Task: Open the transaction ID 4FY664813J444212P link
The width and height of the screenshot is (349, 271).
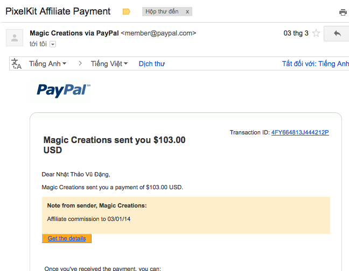Action: (300, 132)
